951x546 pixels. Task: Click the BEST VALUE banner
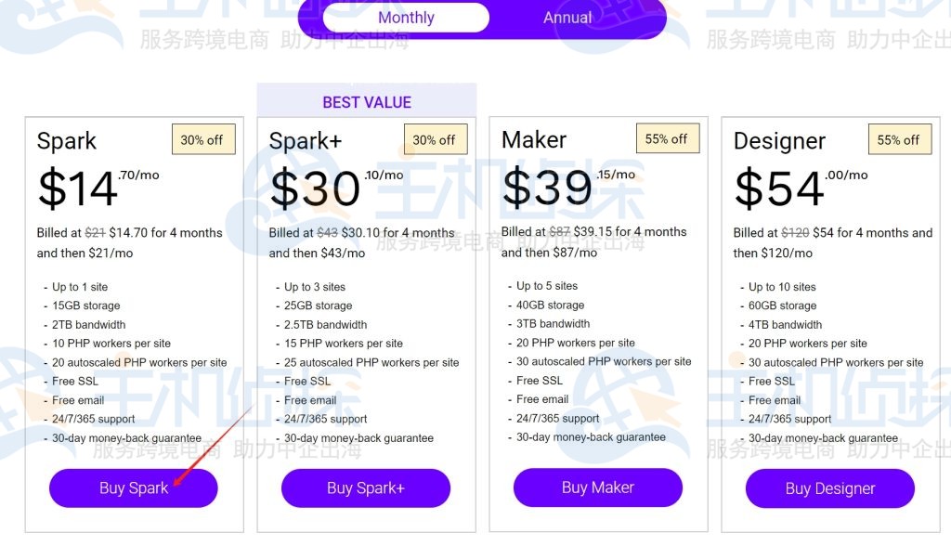tap(367, 102)
